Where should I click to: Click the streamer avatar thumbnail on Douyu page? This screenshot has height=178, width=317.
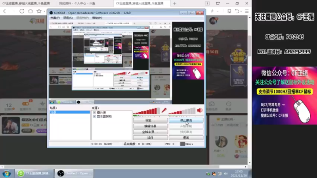11,125
